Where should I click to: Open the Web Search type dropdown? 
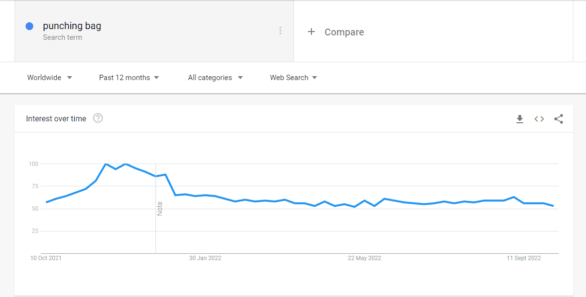[293, 78]
